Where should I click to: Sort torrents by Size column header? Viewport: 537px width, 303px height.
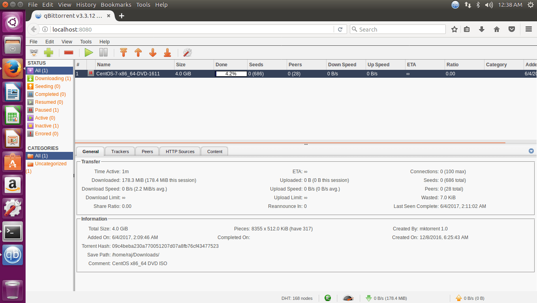click(x=194, y=65)
